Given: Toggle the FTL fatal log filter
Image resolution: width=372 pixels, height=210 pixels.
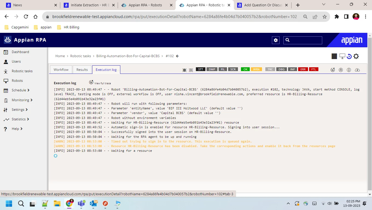Looking at the screenshot, I should 314,69.
